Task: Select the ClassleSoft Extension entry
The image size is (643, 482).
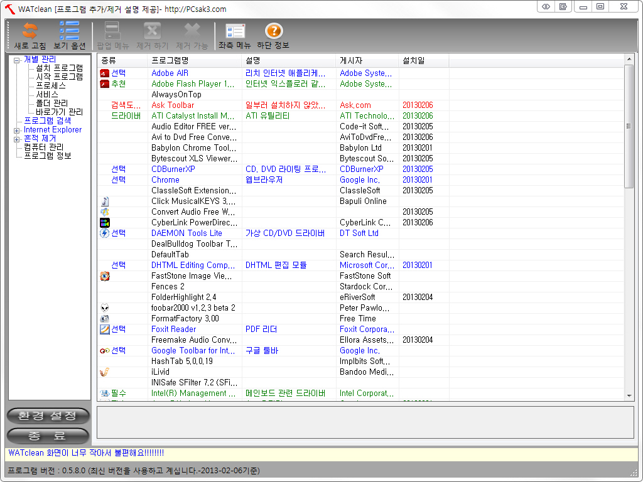Action: (x=193, y=191)
